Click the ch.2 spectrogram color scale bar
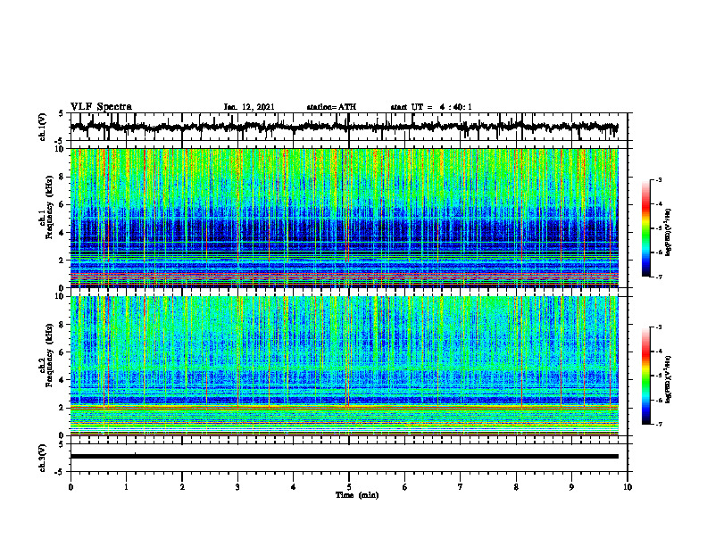Viewport: 707px width, 546px height. (x=646, y=376)
